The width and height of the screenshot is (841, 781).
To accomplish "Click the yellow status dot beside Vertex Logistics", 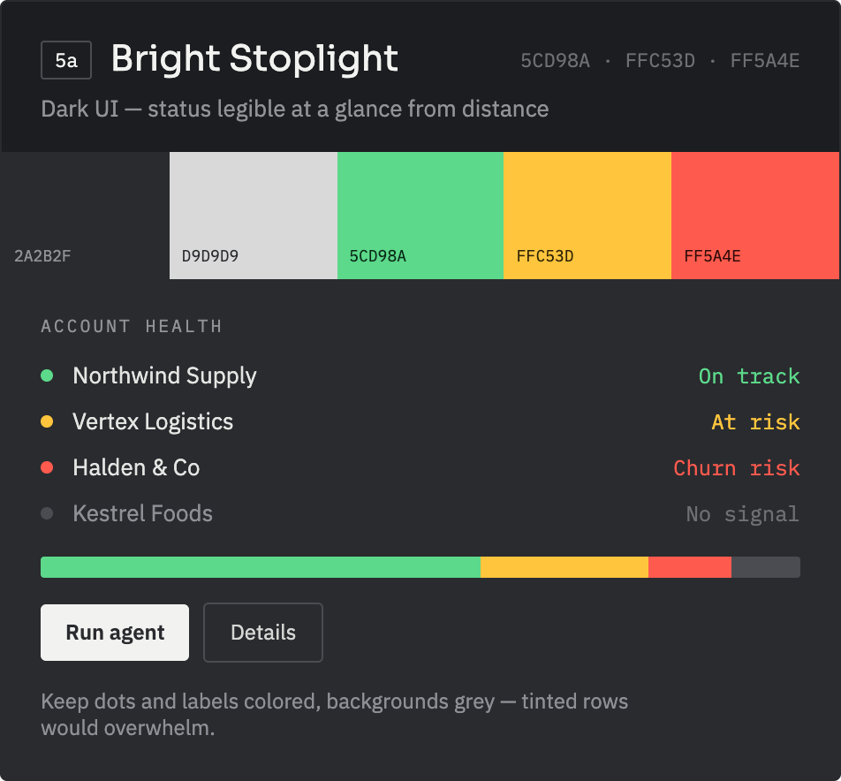I will point(47,421).
